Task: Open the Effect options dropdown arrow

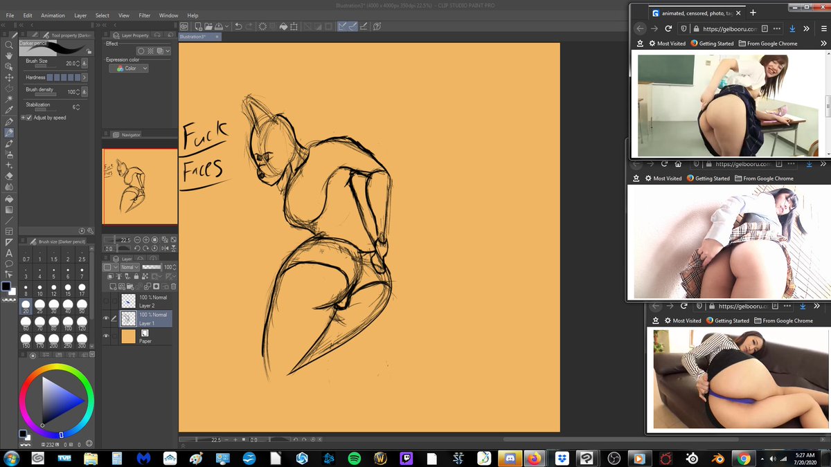Action: pyautogui.click(x=168, y=51)
